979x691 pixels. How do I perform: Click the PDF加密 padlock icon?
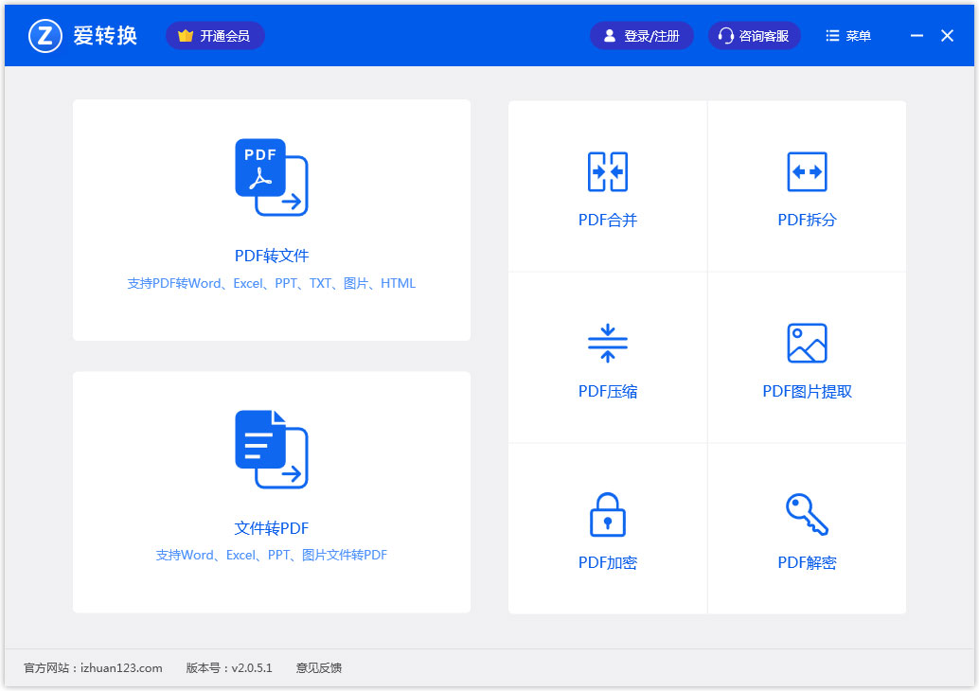607,515
